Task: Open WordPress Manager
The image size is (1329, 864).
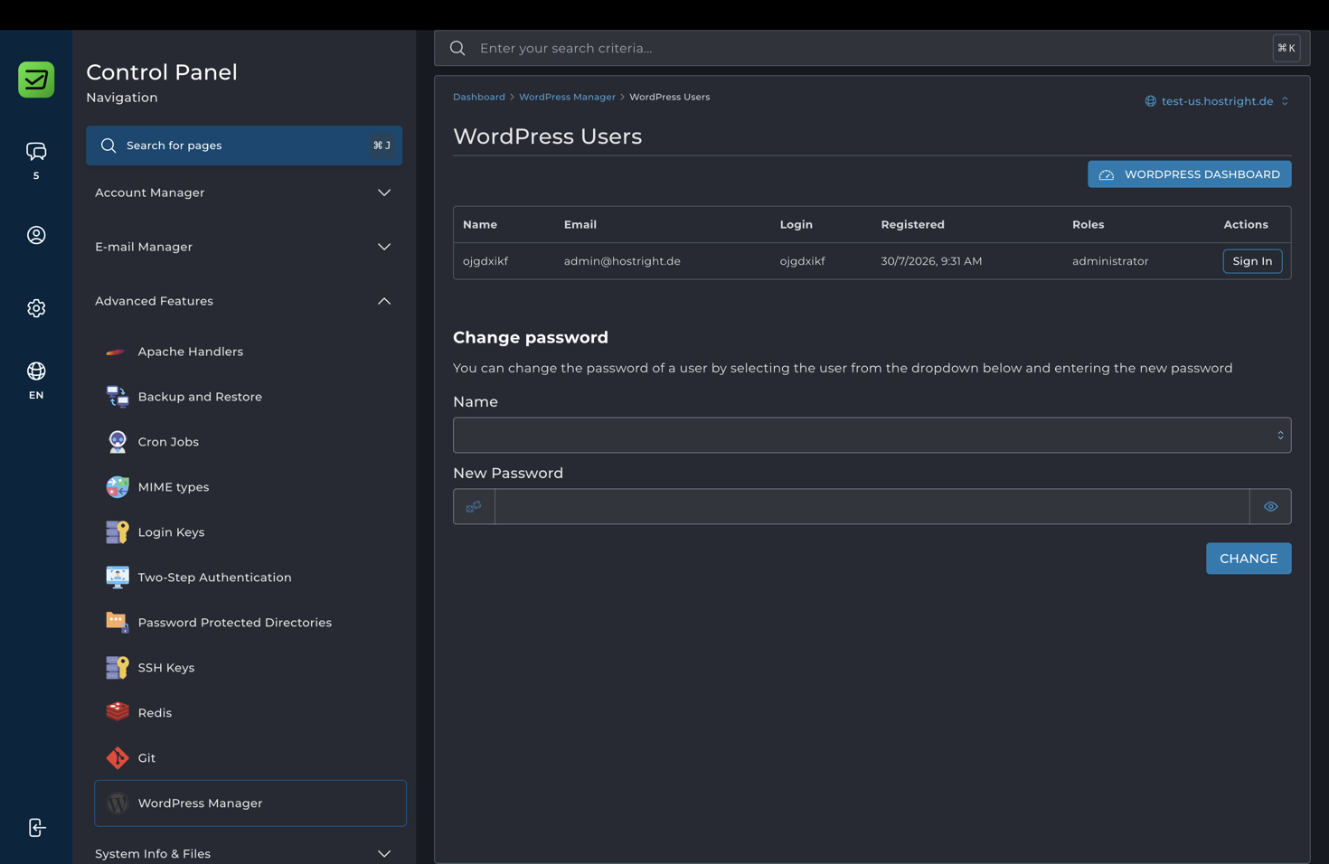Action: (x=250, y=803)
